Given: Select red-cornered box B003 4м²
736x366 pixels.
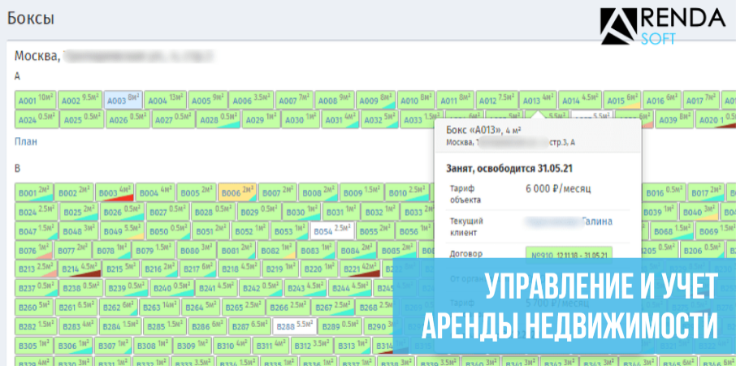Looking at the screenshot, I should point(115,192).
